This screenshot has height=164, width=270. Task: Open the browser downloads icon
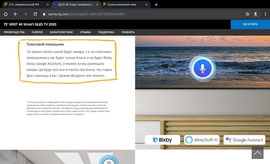255,14
